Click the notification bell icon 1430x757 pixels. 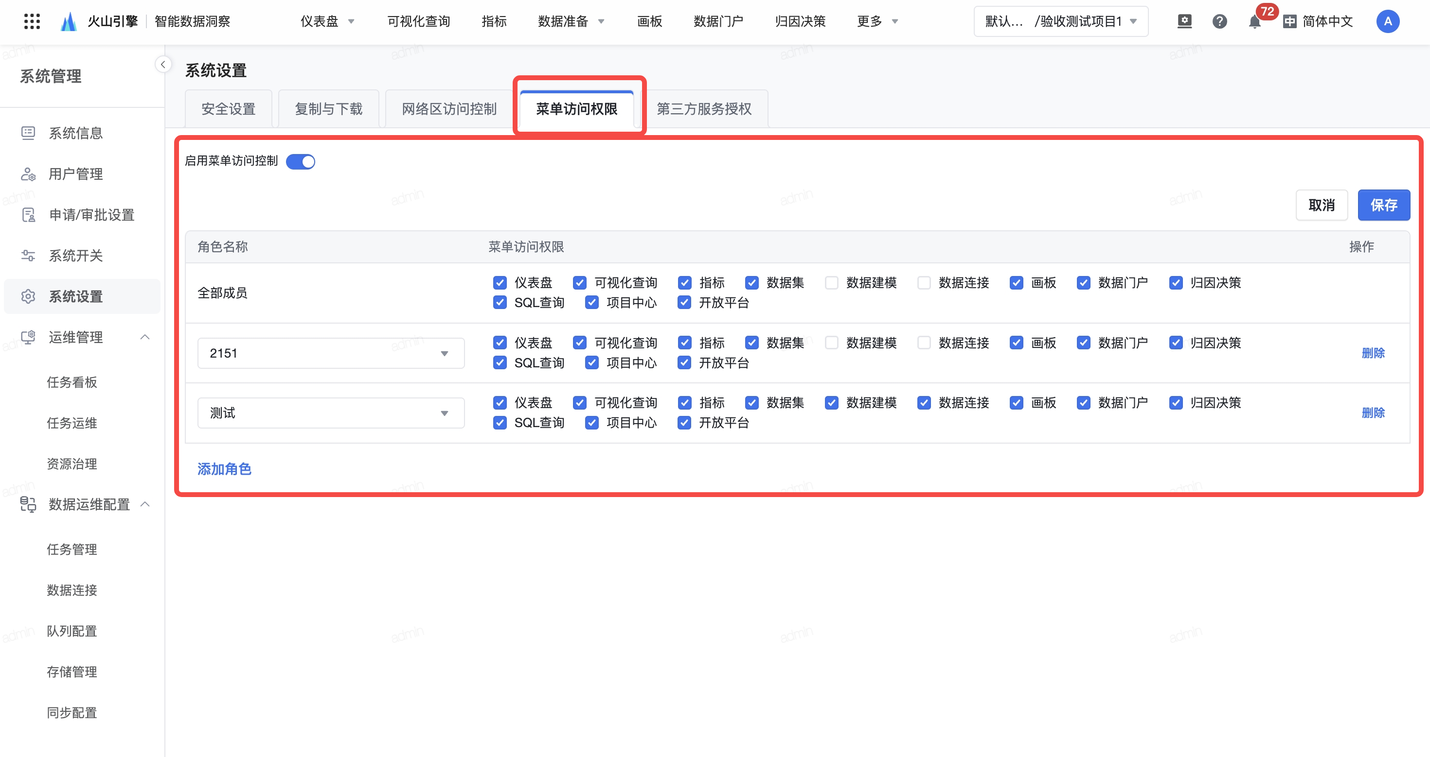[x=1254, y=22]
